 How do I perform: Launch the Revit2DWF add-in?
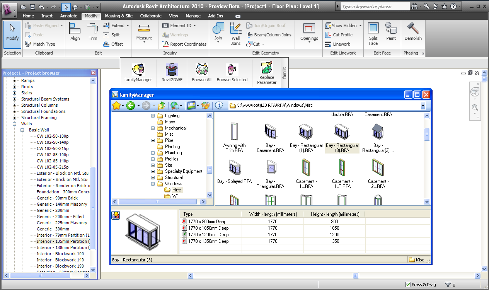pos(172,73)
